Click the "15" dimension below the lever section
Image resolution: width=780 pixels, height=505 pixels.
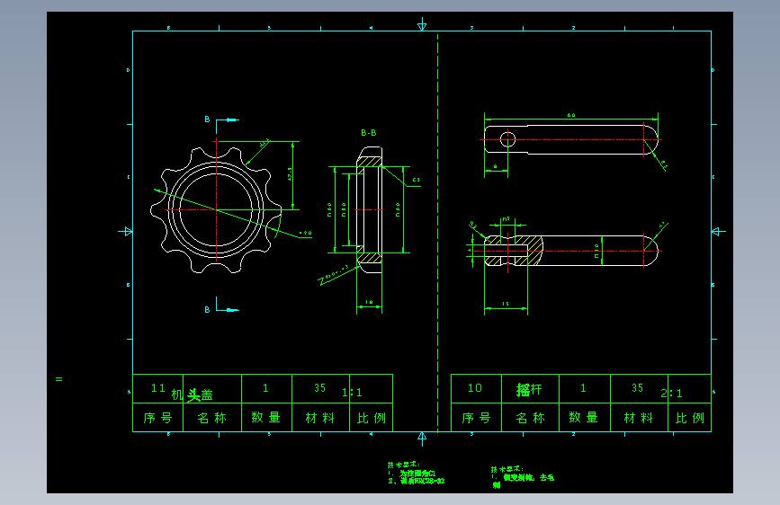pos(506,304)
